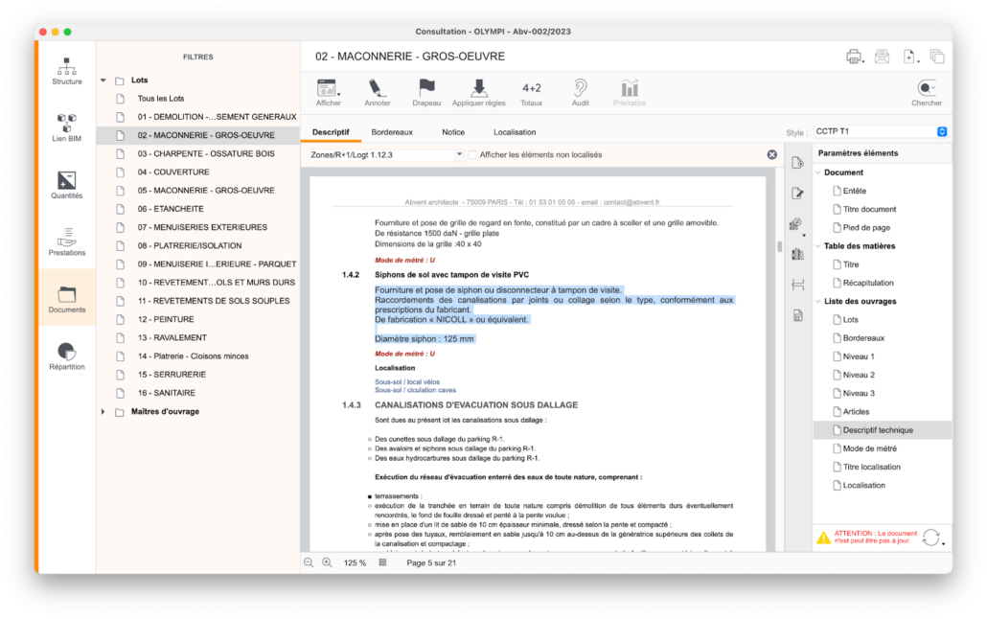
Task: Click the bottom document save side icon
Action: [797, 315]
